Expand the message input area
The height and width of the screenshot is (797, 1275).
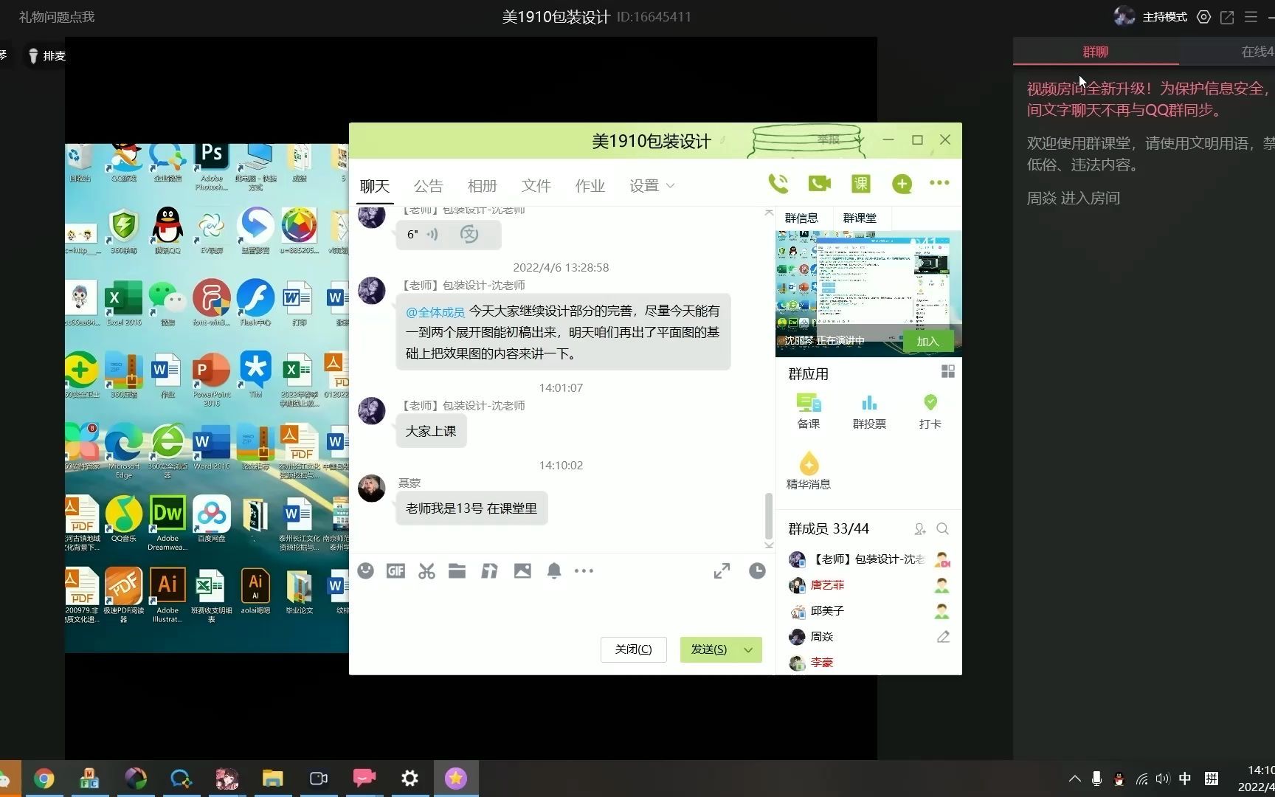coord(722,570)
